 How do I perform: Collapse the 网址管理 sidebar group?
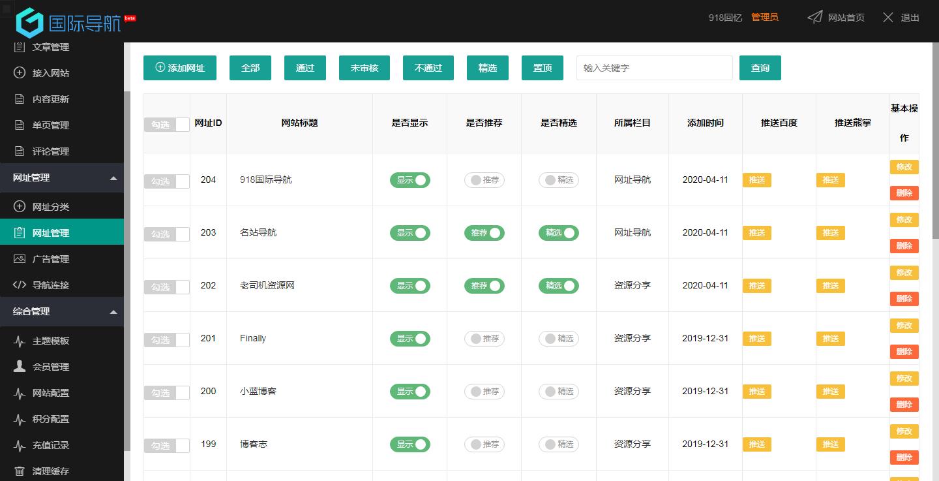point(62,177)
